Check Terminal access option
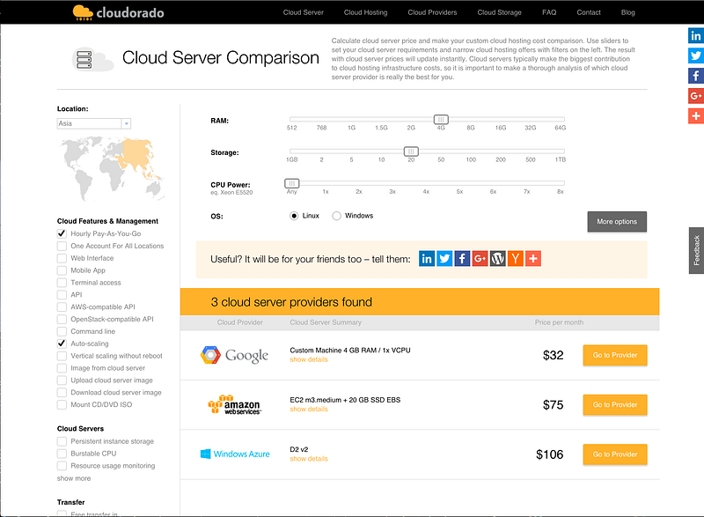The height and width of the screenshot is (517, 704). pos(62,283)
